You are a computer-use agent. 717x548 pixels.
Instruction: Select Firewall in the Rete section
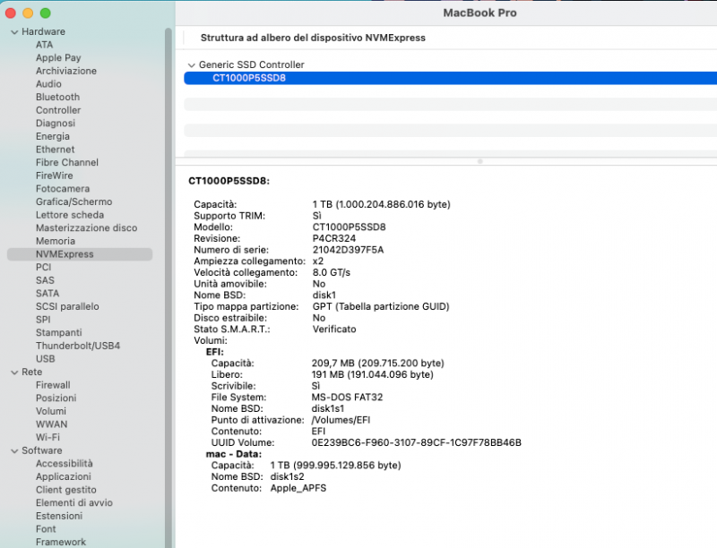click(52, 385)
